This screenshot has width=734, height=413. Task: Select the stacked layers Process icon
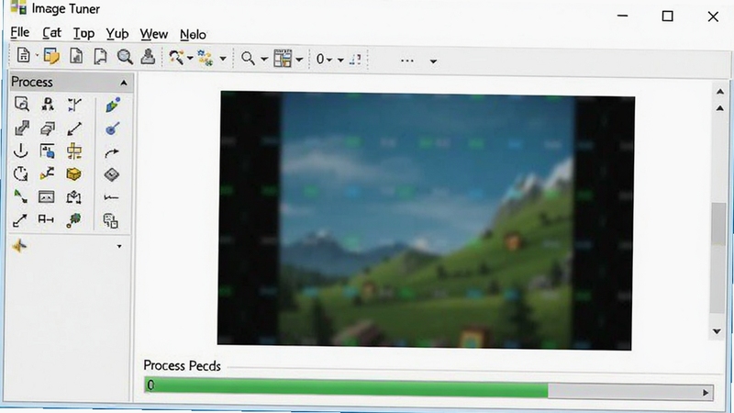48,128
